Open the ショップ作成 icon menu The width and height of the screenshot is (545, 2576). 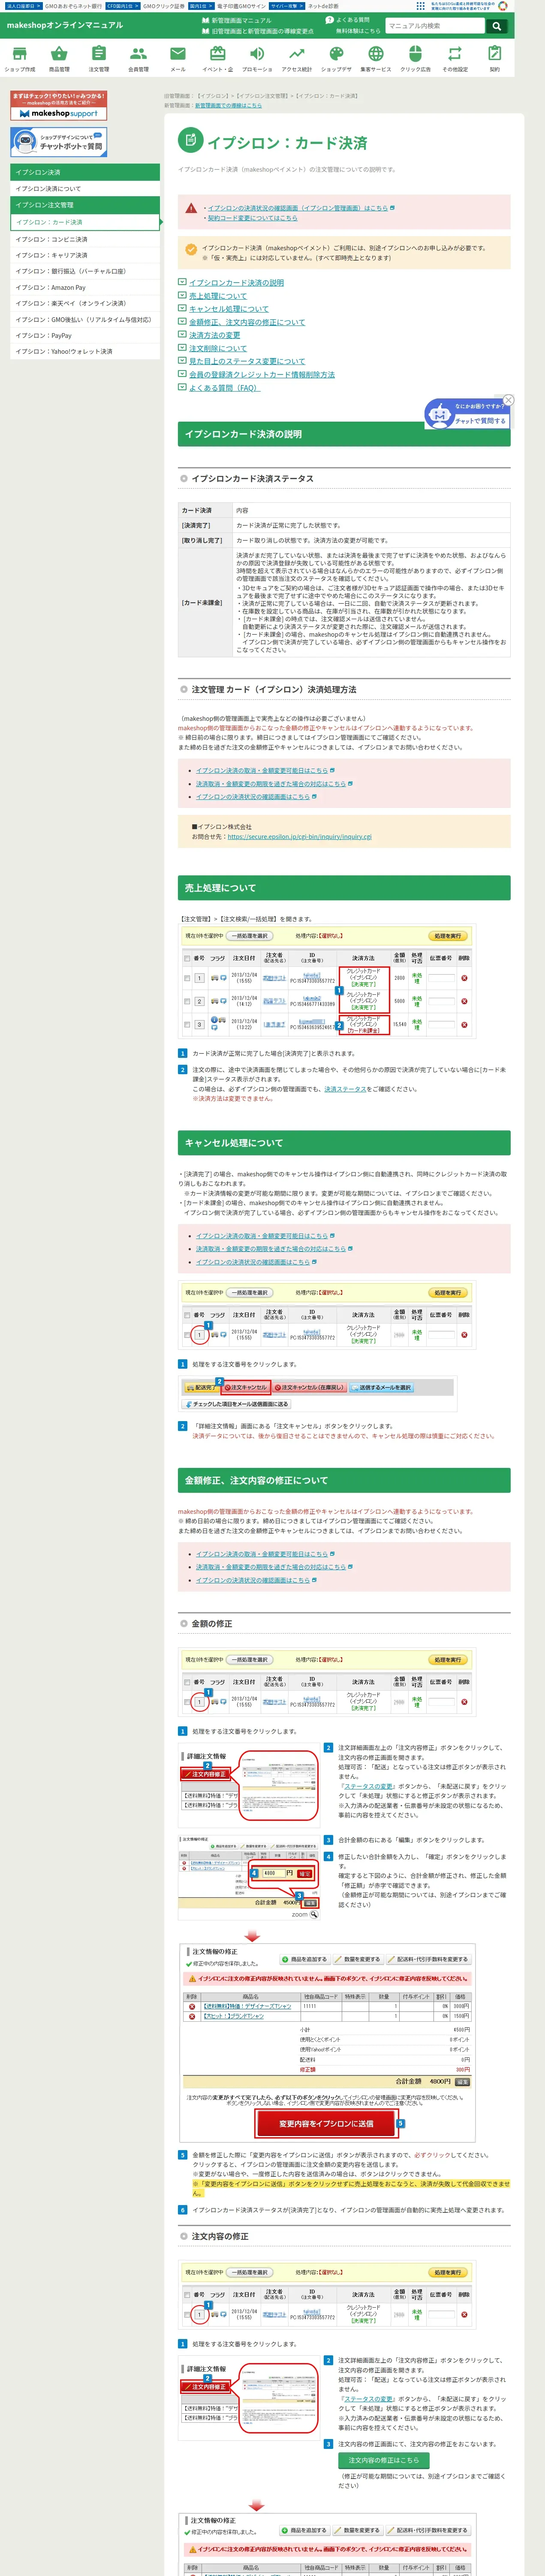point(20,59)
